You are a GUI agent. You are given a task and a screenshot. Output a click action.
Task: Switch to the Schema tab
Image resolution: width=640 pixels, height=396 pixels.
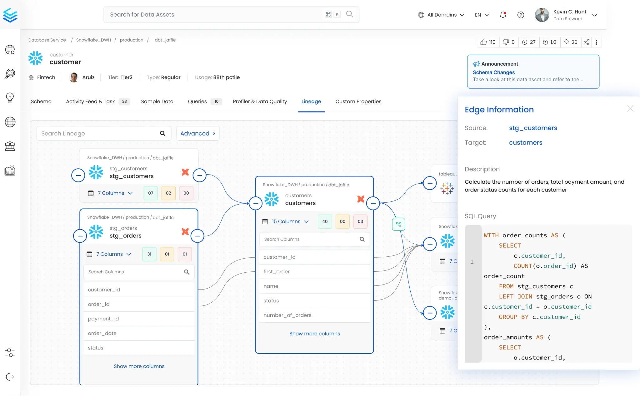pyautogui.click(x=41, y=101)
